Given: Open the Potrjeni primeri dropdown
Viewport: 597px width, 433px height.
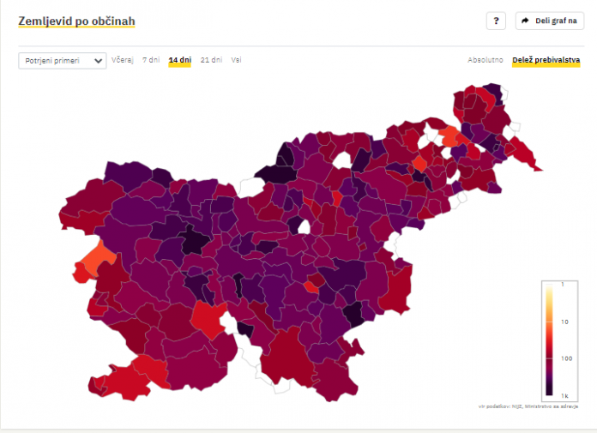Looking at the screenshot, I should [x=63, y=61].
